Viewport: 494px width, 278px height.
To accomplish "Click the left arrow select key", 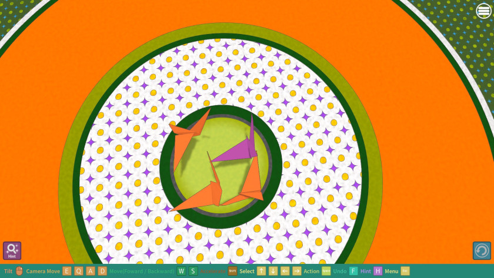I will point(285,271).
